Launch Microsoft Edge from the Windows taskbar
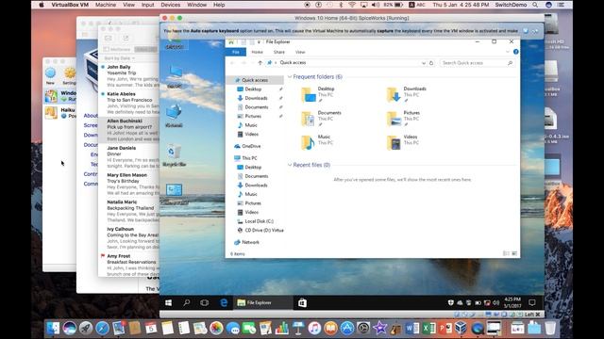The image size is (604, 339). [224, 303]
